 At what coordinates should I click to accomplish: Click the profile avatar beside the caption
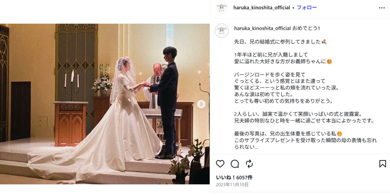click(x=222, y=31)
